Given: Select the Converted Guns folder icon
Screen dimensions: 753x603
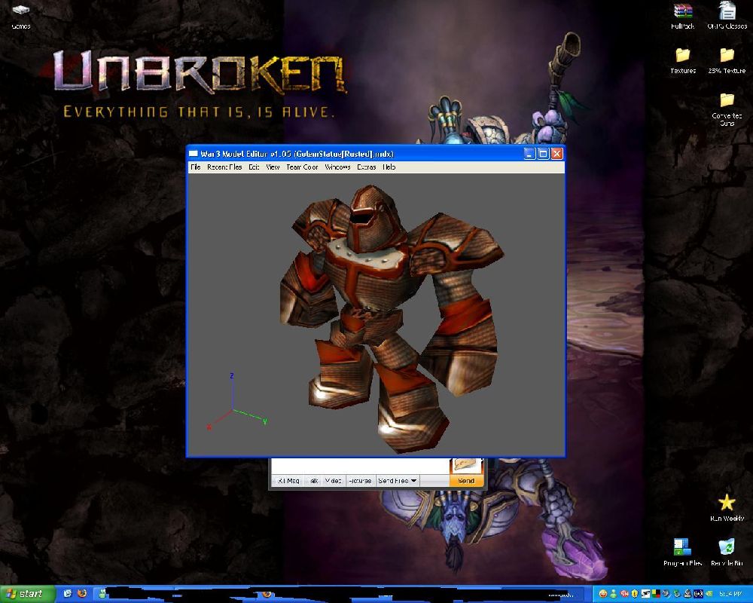Looking at the screenshot, I should point(727,109).
